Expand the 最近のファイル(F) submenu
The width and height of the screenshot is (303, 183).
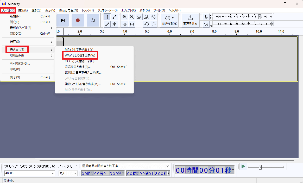coord(28,28)
